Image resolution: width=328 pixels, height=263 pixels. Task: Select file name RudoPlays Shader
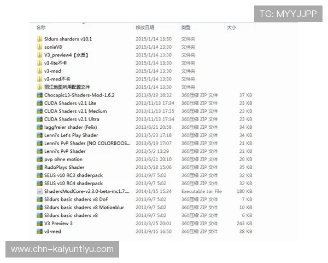[x=64, y=167]
